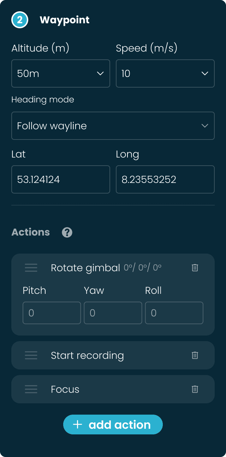Click the drag handle of Start recording
The image size is (226, 457).
pos(31,355)
